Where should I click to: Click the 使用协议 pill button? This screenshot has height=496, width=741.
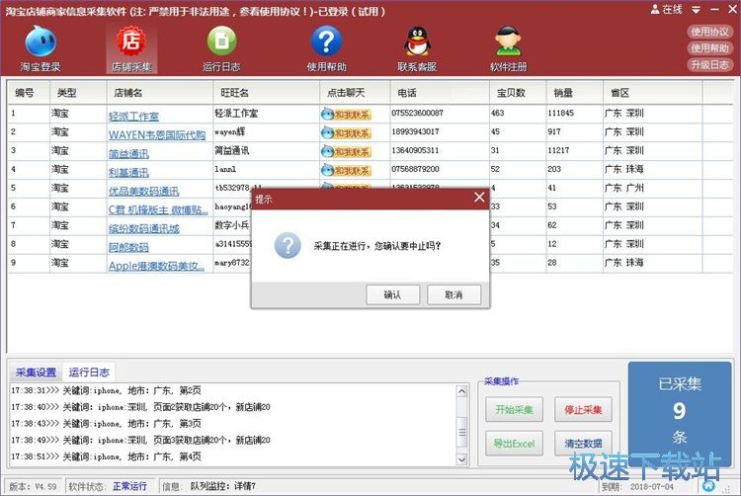tap(709, 33)
